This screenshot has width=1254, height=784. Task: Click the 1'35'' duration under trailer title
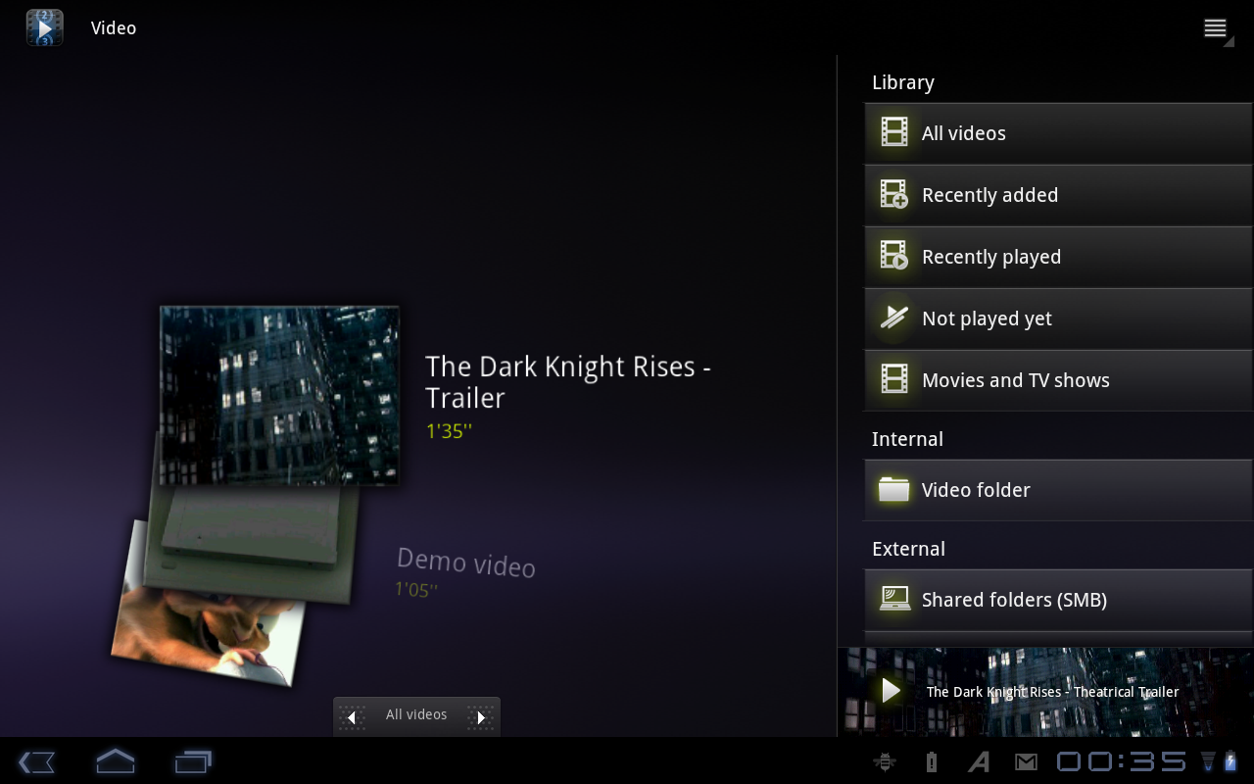449,431
